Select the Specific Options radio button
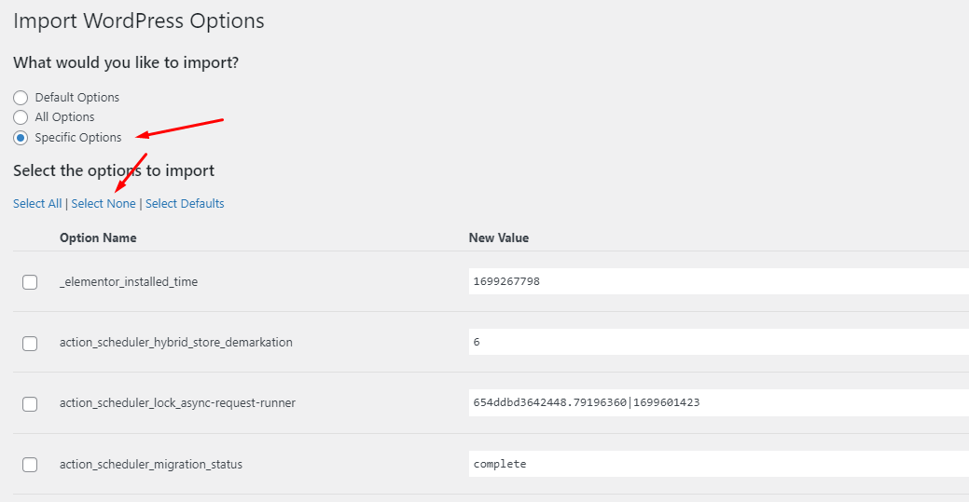The height and width of the screenshot is (502, 969). coord(21,138)
